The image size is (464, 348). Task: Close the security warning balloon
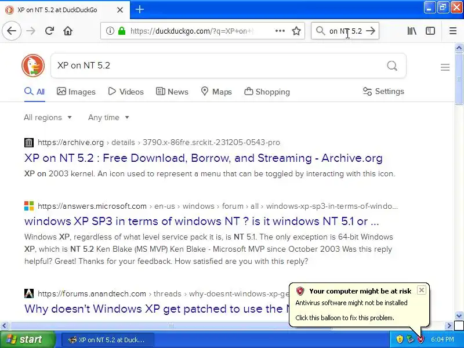(x=422, y=290)
